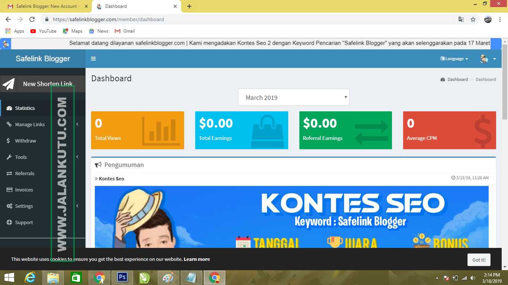The image size is (508, 285).
Task: Open the Support page
Action: point(43,222)
